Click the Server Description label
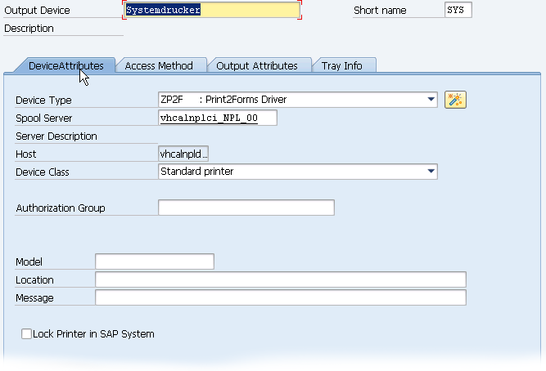The width and height of the screenshot is (546, 371). (x=56, y=136)
